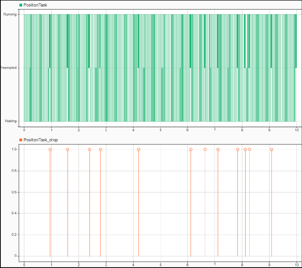
Task: Select the drop event marker near time 1
Action: pyautogui.click(x=50, y=149)
